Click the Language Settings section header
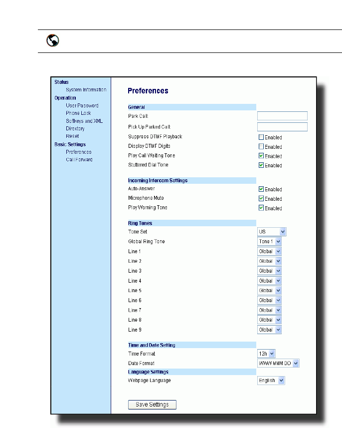 pos(192,372)
